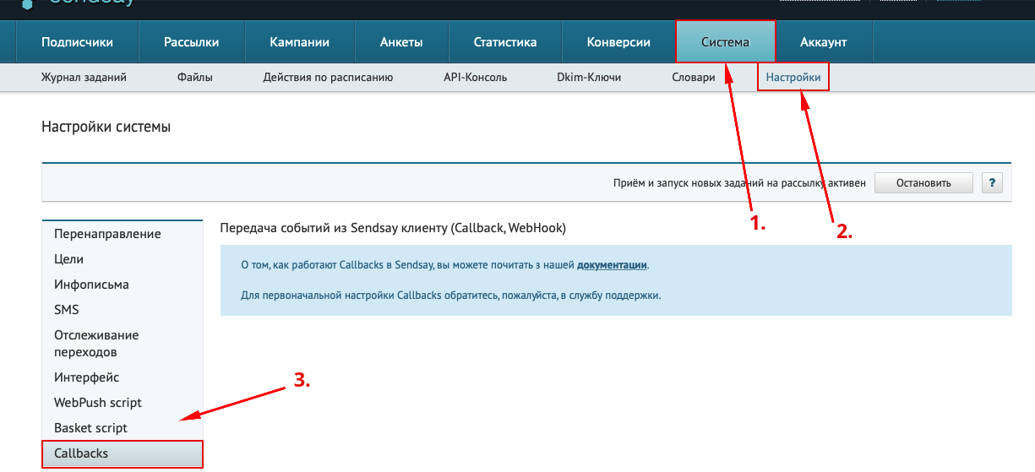The height and width of the screenshot is (472, 1035).
Task: Click the Настройки системы page heading
Action: coord(106,127)
